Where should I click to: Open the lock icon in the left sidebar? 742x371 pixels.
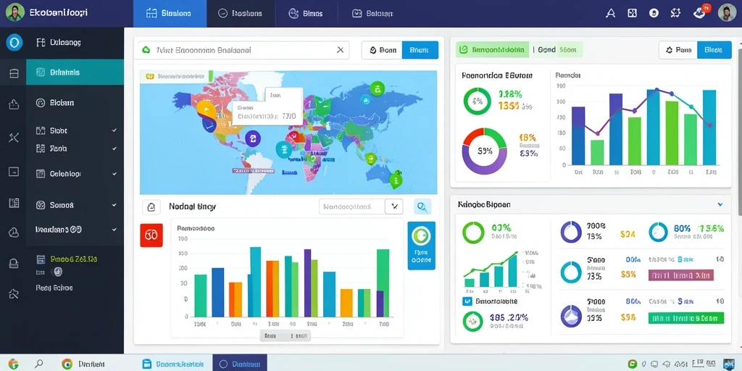click(x=14, y=264)
